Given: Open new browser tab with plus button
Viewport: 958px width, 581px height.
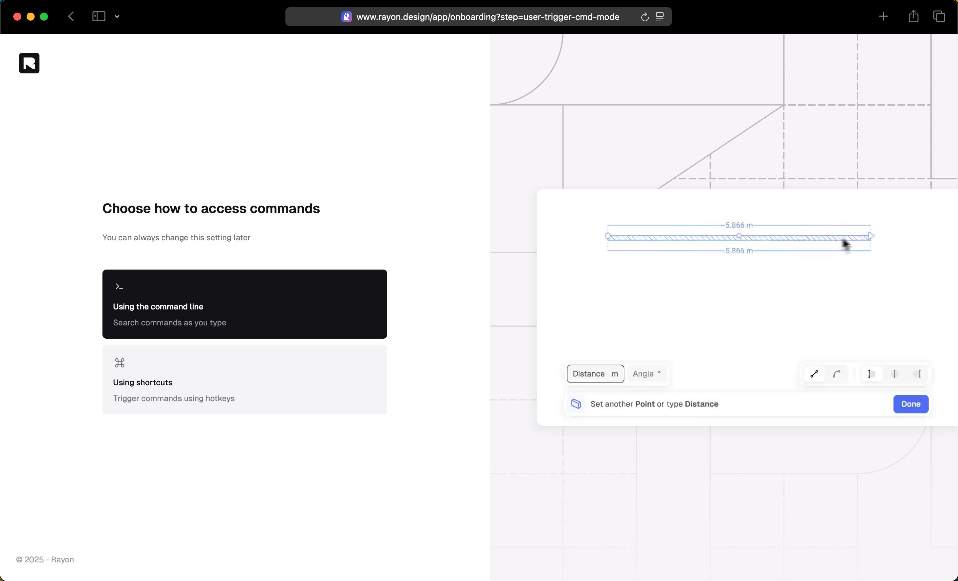Looking at the screenshot, I should (883, 16).
